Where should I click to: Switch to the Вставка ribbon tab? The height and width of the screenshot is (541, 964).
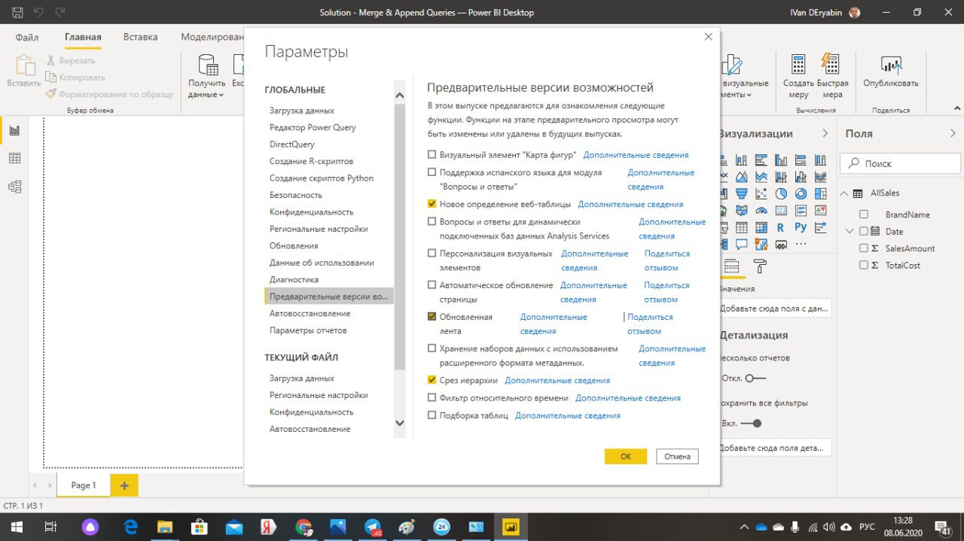[141, 37]
